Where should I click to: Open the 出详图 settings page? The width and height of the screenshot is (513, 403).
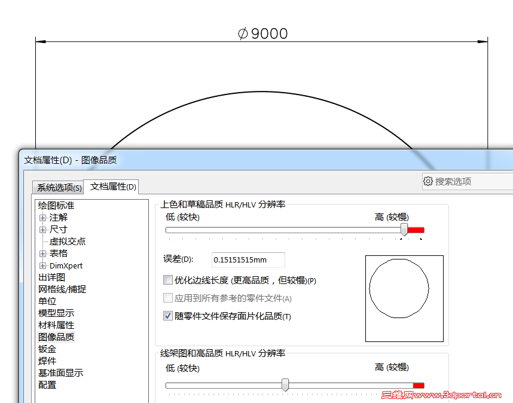[x=51, y=277]
